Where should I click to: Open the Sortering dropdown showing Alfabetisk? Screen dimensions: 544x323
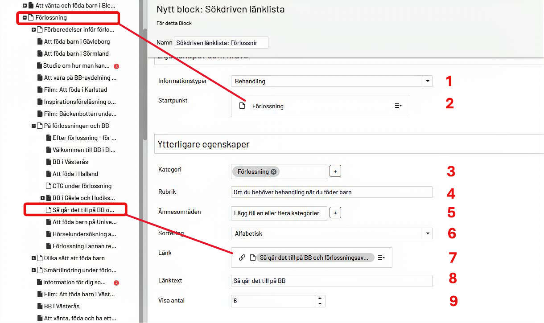coord(427,233)
